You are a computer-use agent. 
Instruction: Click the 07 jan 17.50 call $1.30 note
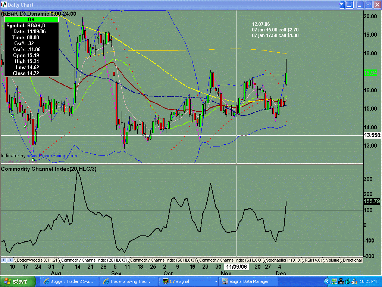click(x=275, y=36)
